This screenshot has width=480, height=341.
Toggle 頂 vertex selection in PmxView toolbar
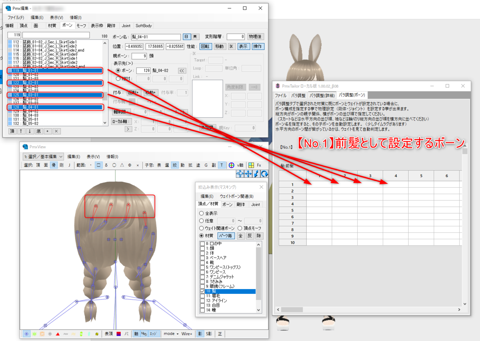(x=38, y=165)
